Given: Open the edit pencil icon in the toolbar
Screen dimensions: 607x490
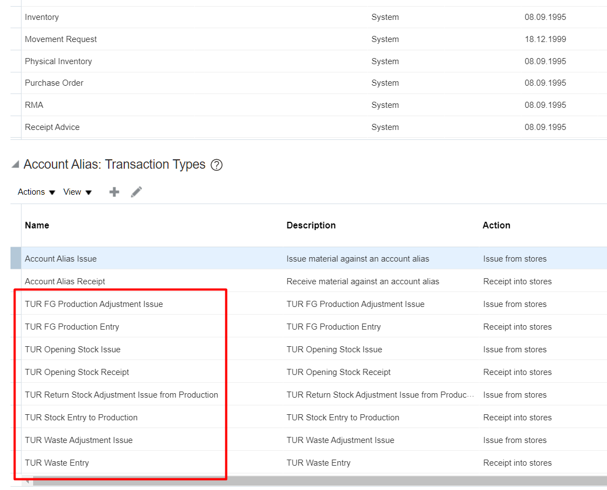Looking at the screenshot, I should point(136,192).
